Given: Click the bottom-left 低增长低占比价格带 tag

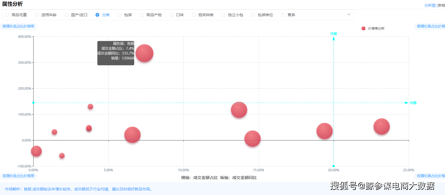Looking at the screenshot, I should click(x=18, y=176).
